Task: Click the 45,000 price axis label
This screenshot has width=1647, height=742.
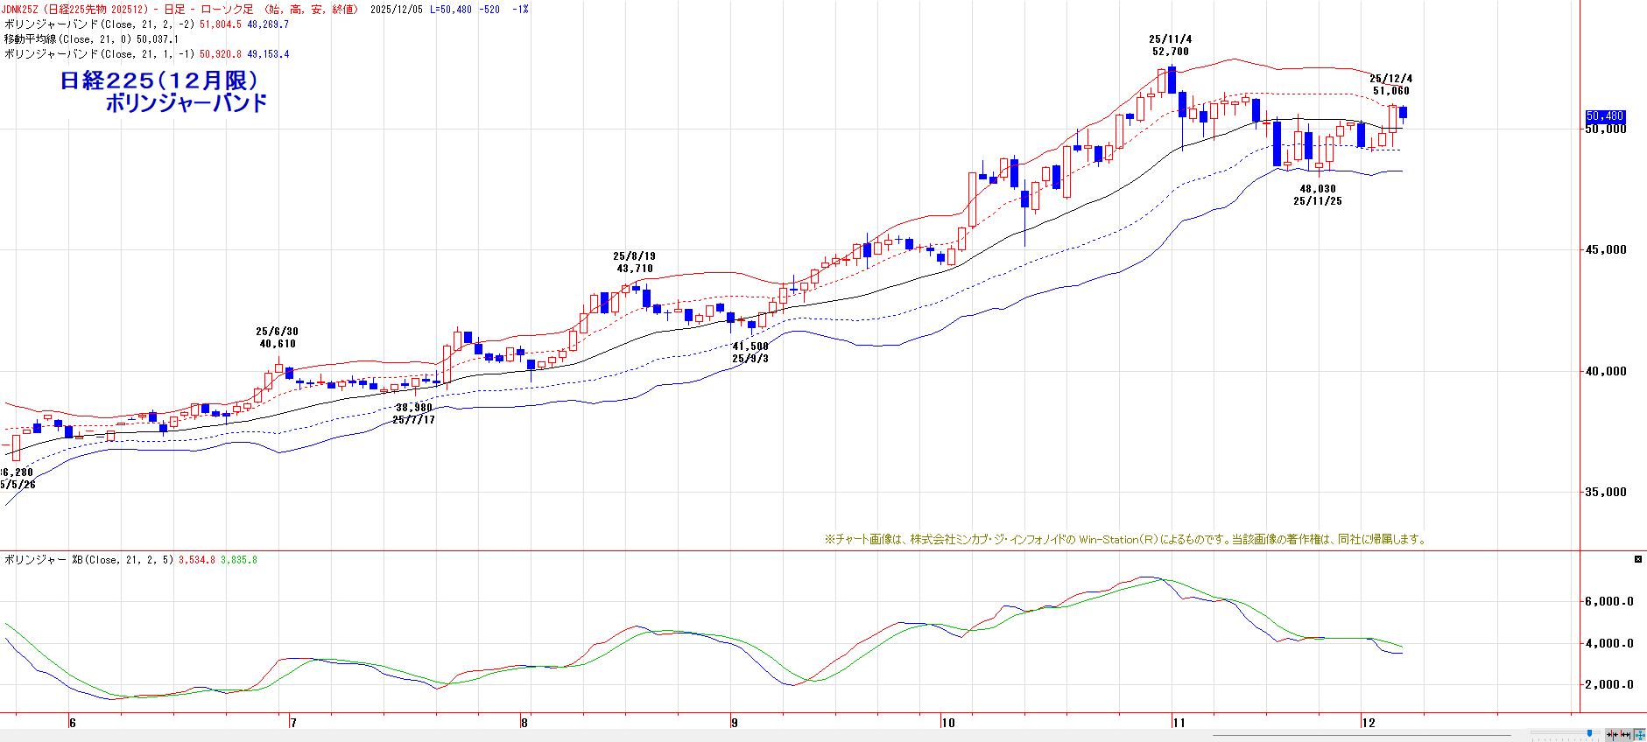Action: pyautogui.click(x=1607, y=250)
